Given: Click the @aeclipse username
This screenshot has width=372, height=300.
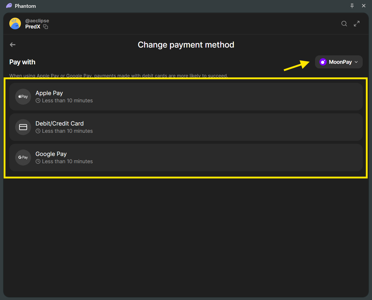Looking at the screenshot, I should [x=37, y=21].
